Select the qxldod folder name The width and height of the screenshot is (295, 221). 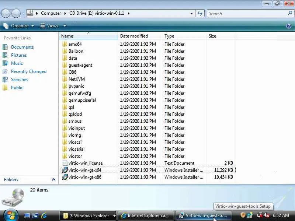tap(75, 114)
